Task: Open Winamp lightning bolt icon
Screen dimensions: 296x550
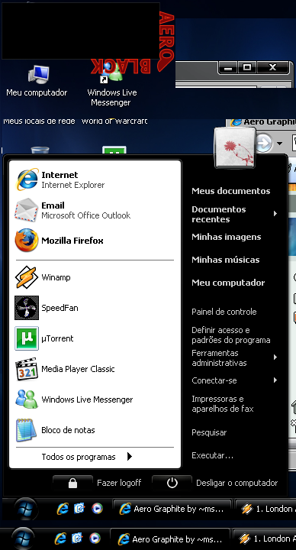Action: (26, 277)
